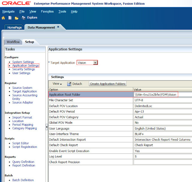Image resolution: width=192 pixels, height=182 pixels.
Task: Select the Data Management tab
Action: [41, 27]
